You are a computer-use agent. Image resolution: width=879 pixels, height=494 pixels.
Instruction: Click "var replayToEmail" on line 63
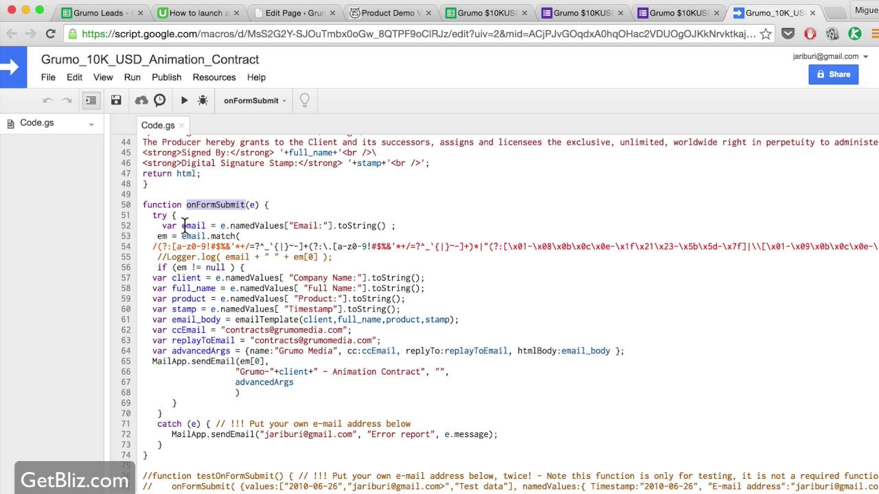194,340
